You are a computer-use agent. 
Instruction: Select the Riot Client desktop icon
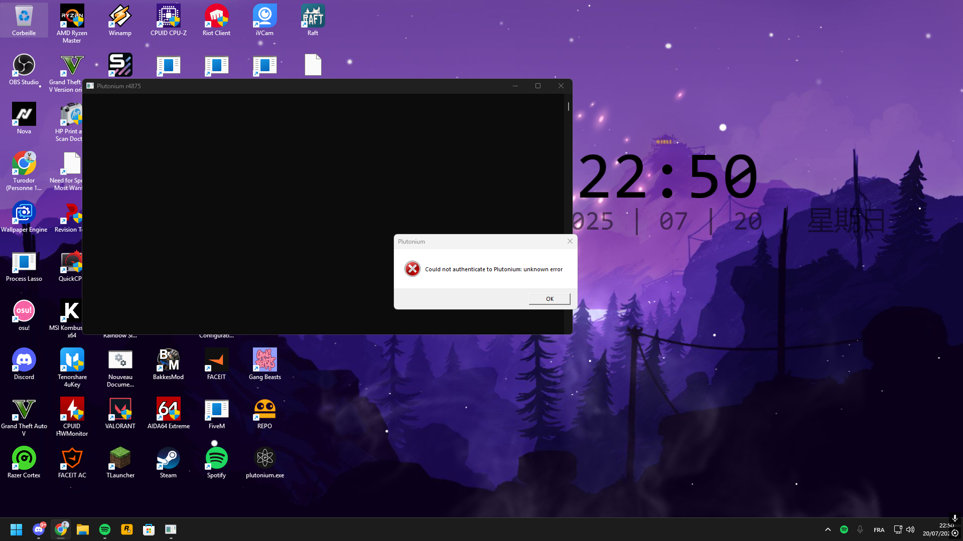[x=216, y=21]
